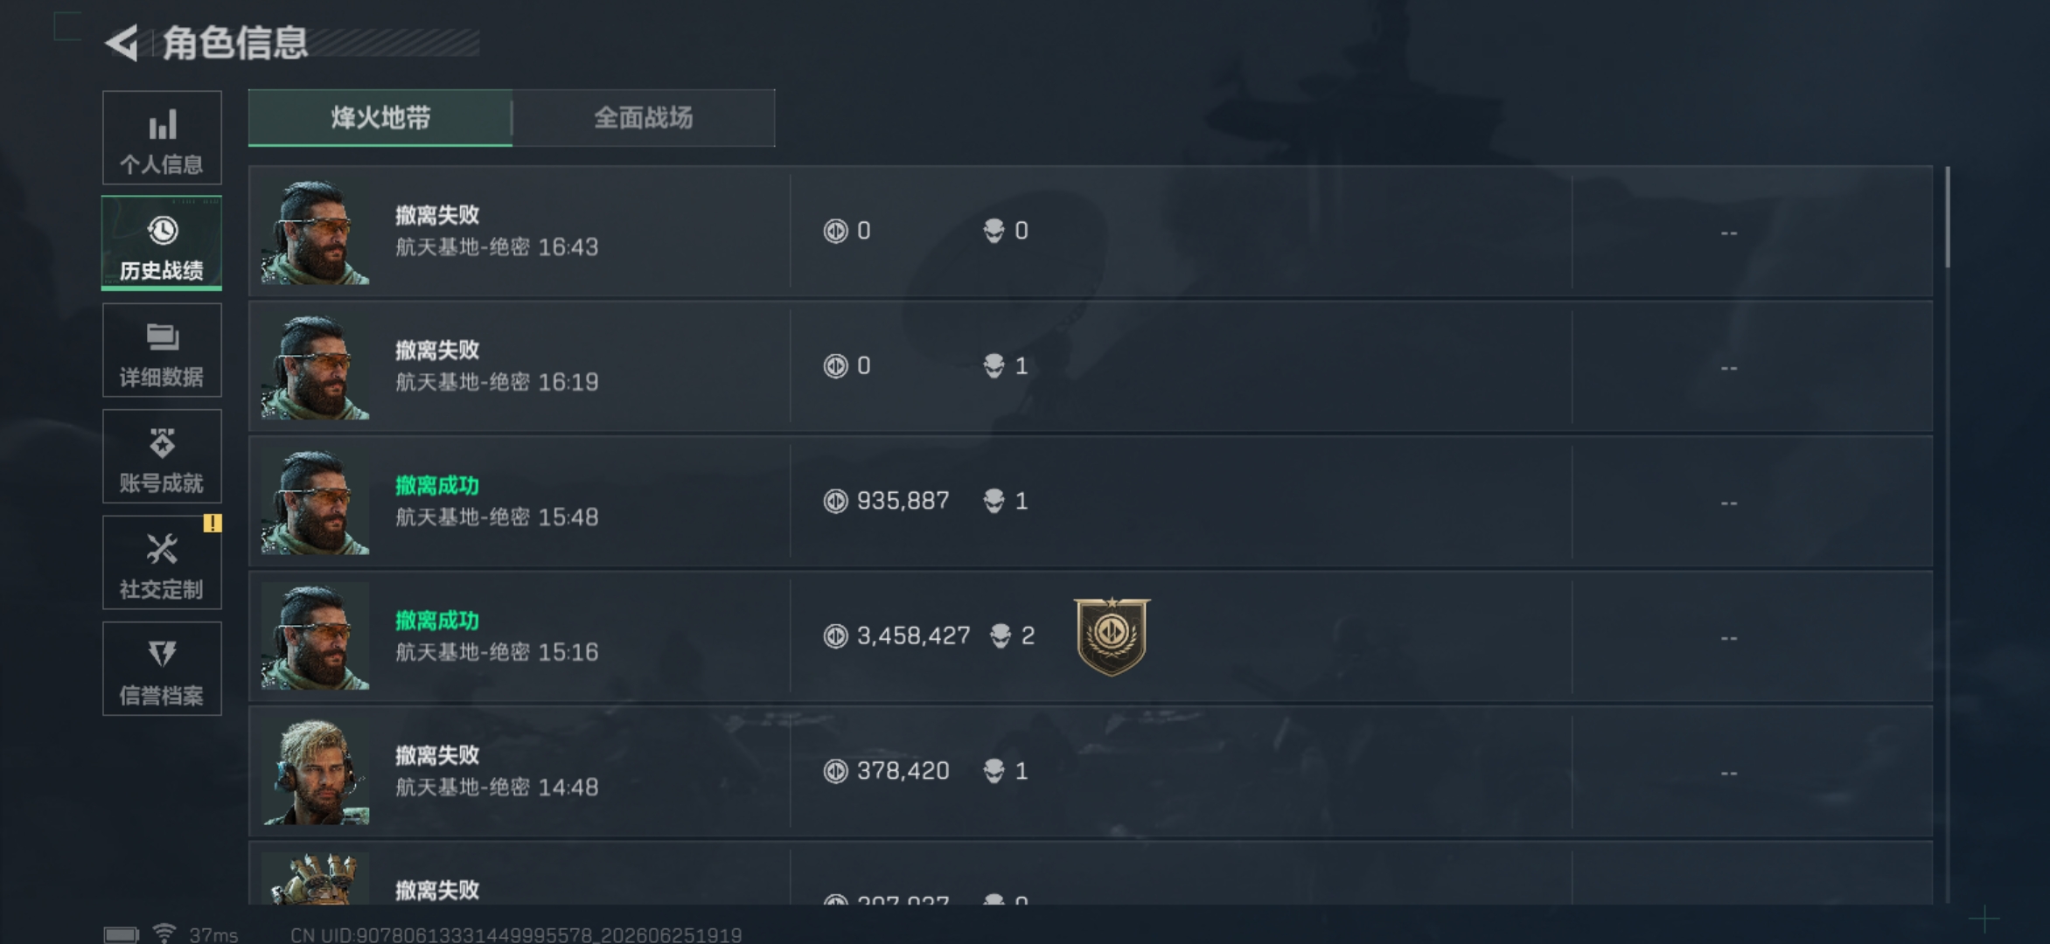Click the gold shield medal on the 15:16 match
This screenshot has width=2050, height=944.
[1112, 636]
